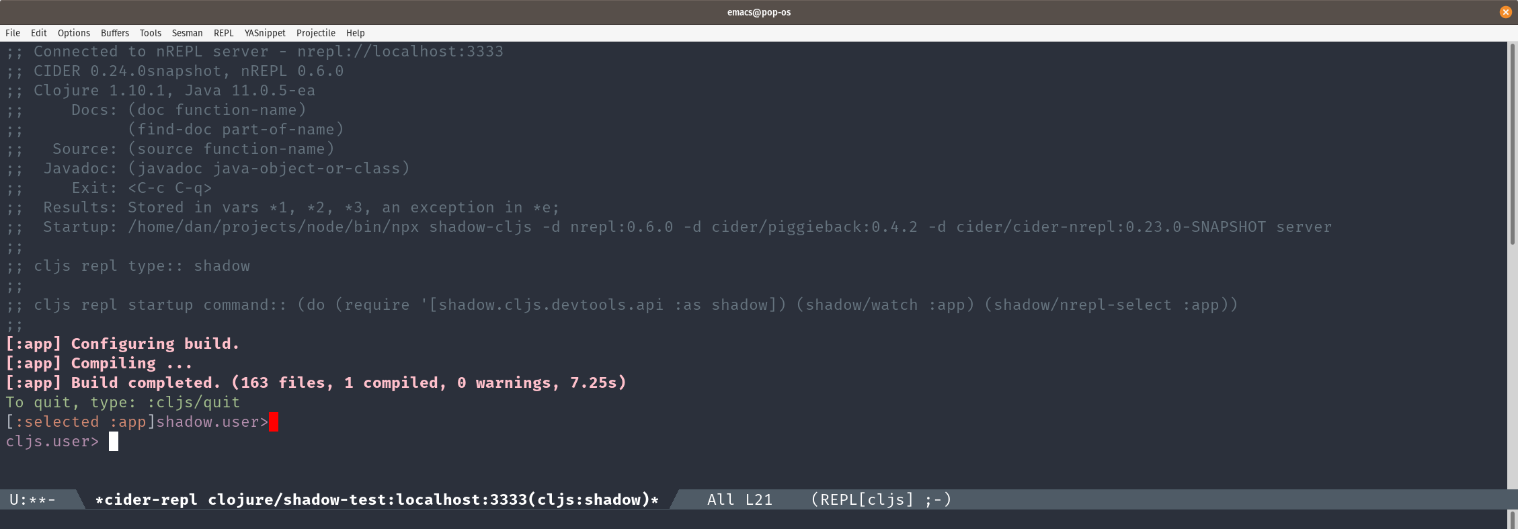1518x529 pixels.
Task: Open the REPL menu
Action: (x=224, y=33)
